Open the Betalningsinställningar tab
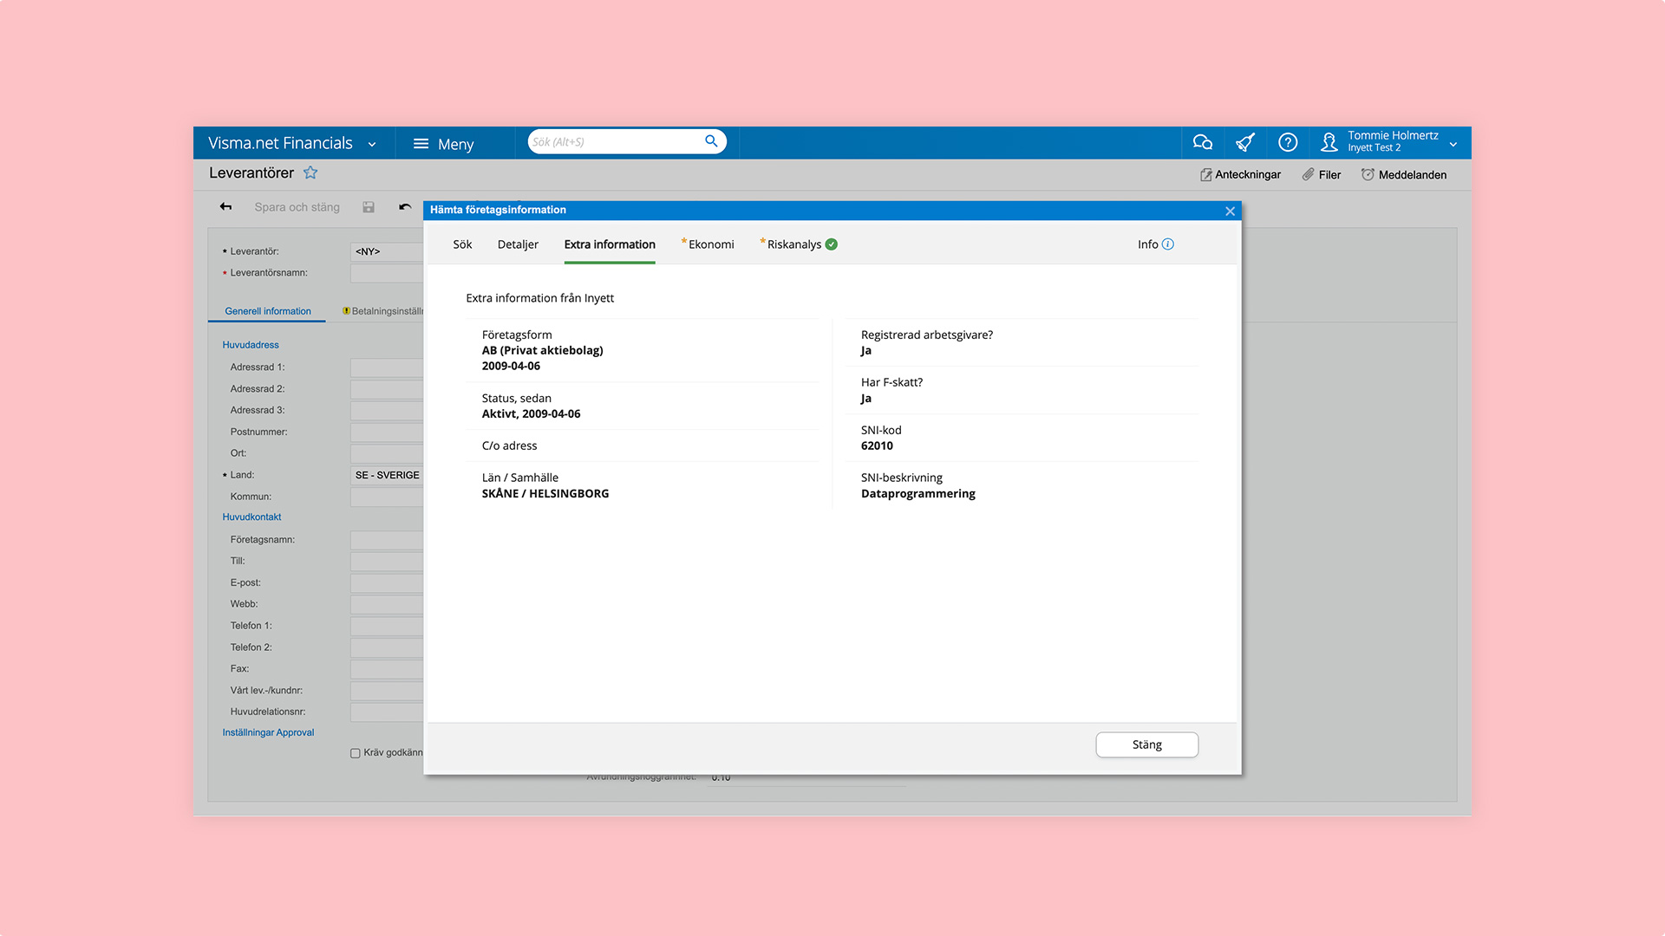 tap(382, 311)
